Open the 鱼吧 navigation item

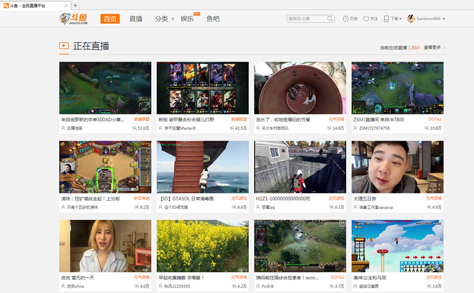click(x=213, y=19)
